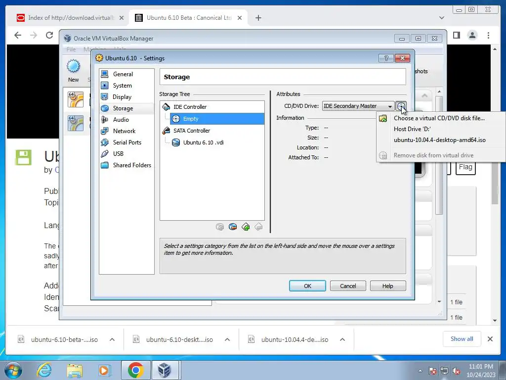The image size is (506, 380).
Task: Select second VM icon in VirtualBox list
Action: click(76, 123)
